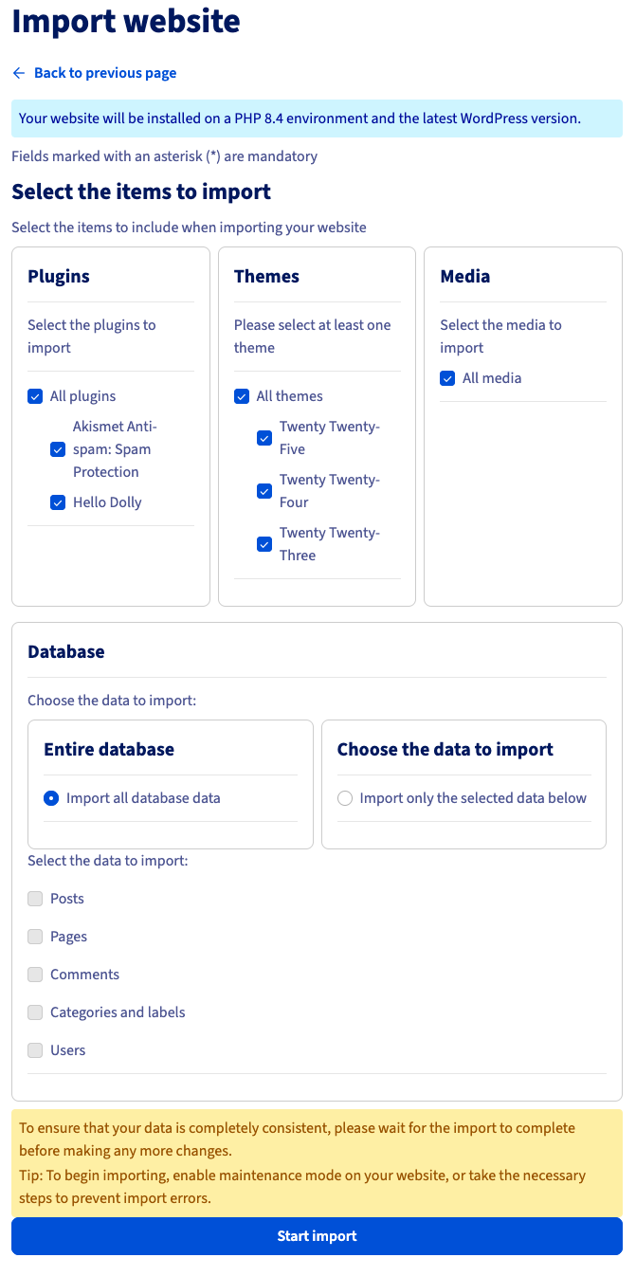
Task: Click the PHP 8.4 environment notice banner
Action: [x=318, y=118]
